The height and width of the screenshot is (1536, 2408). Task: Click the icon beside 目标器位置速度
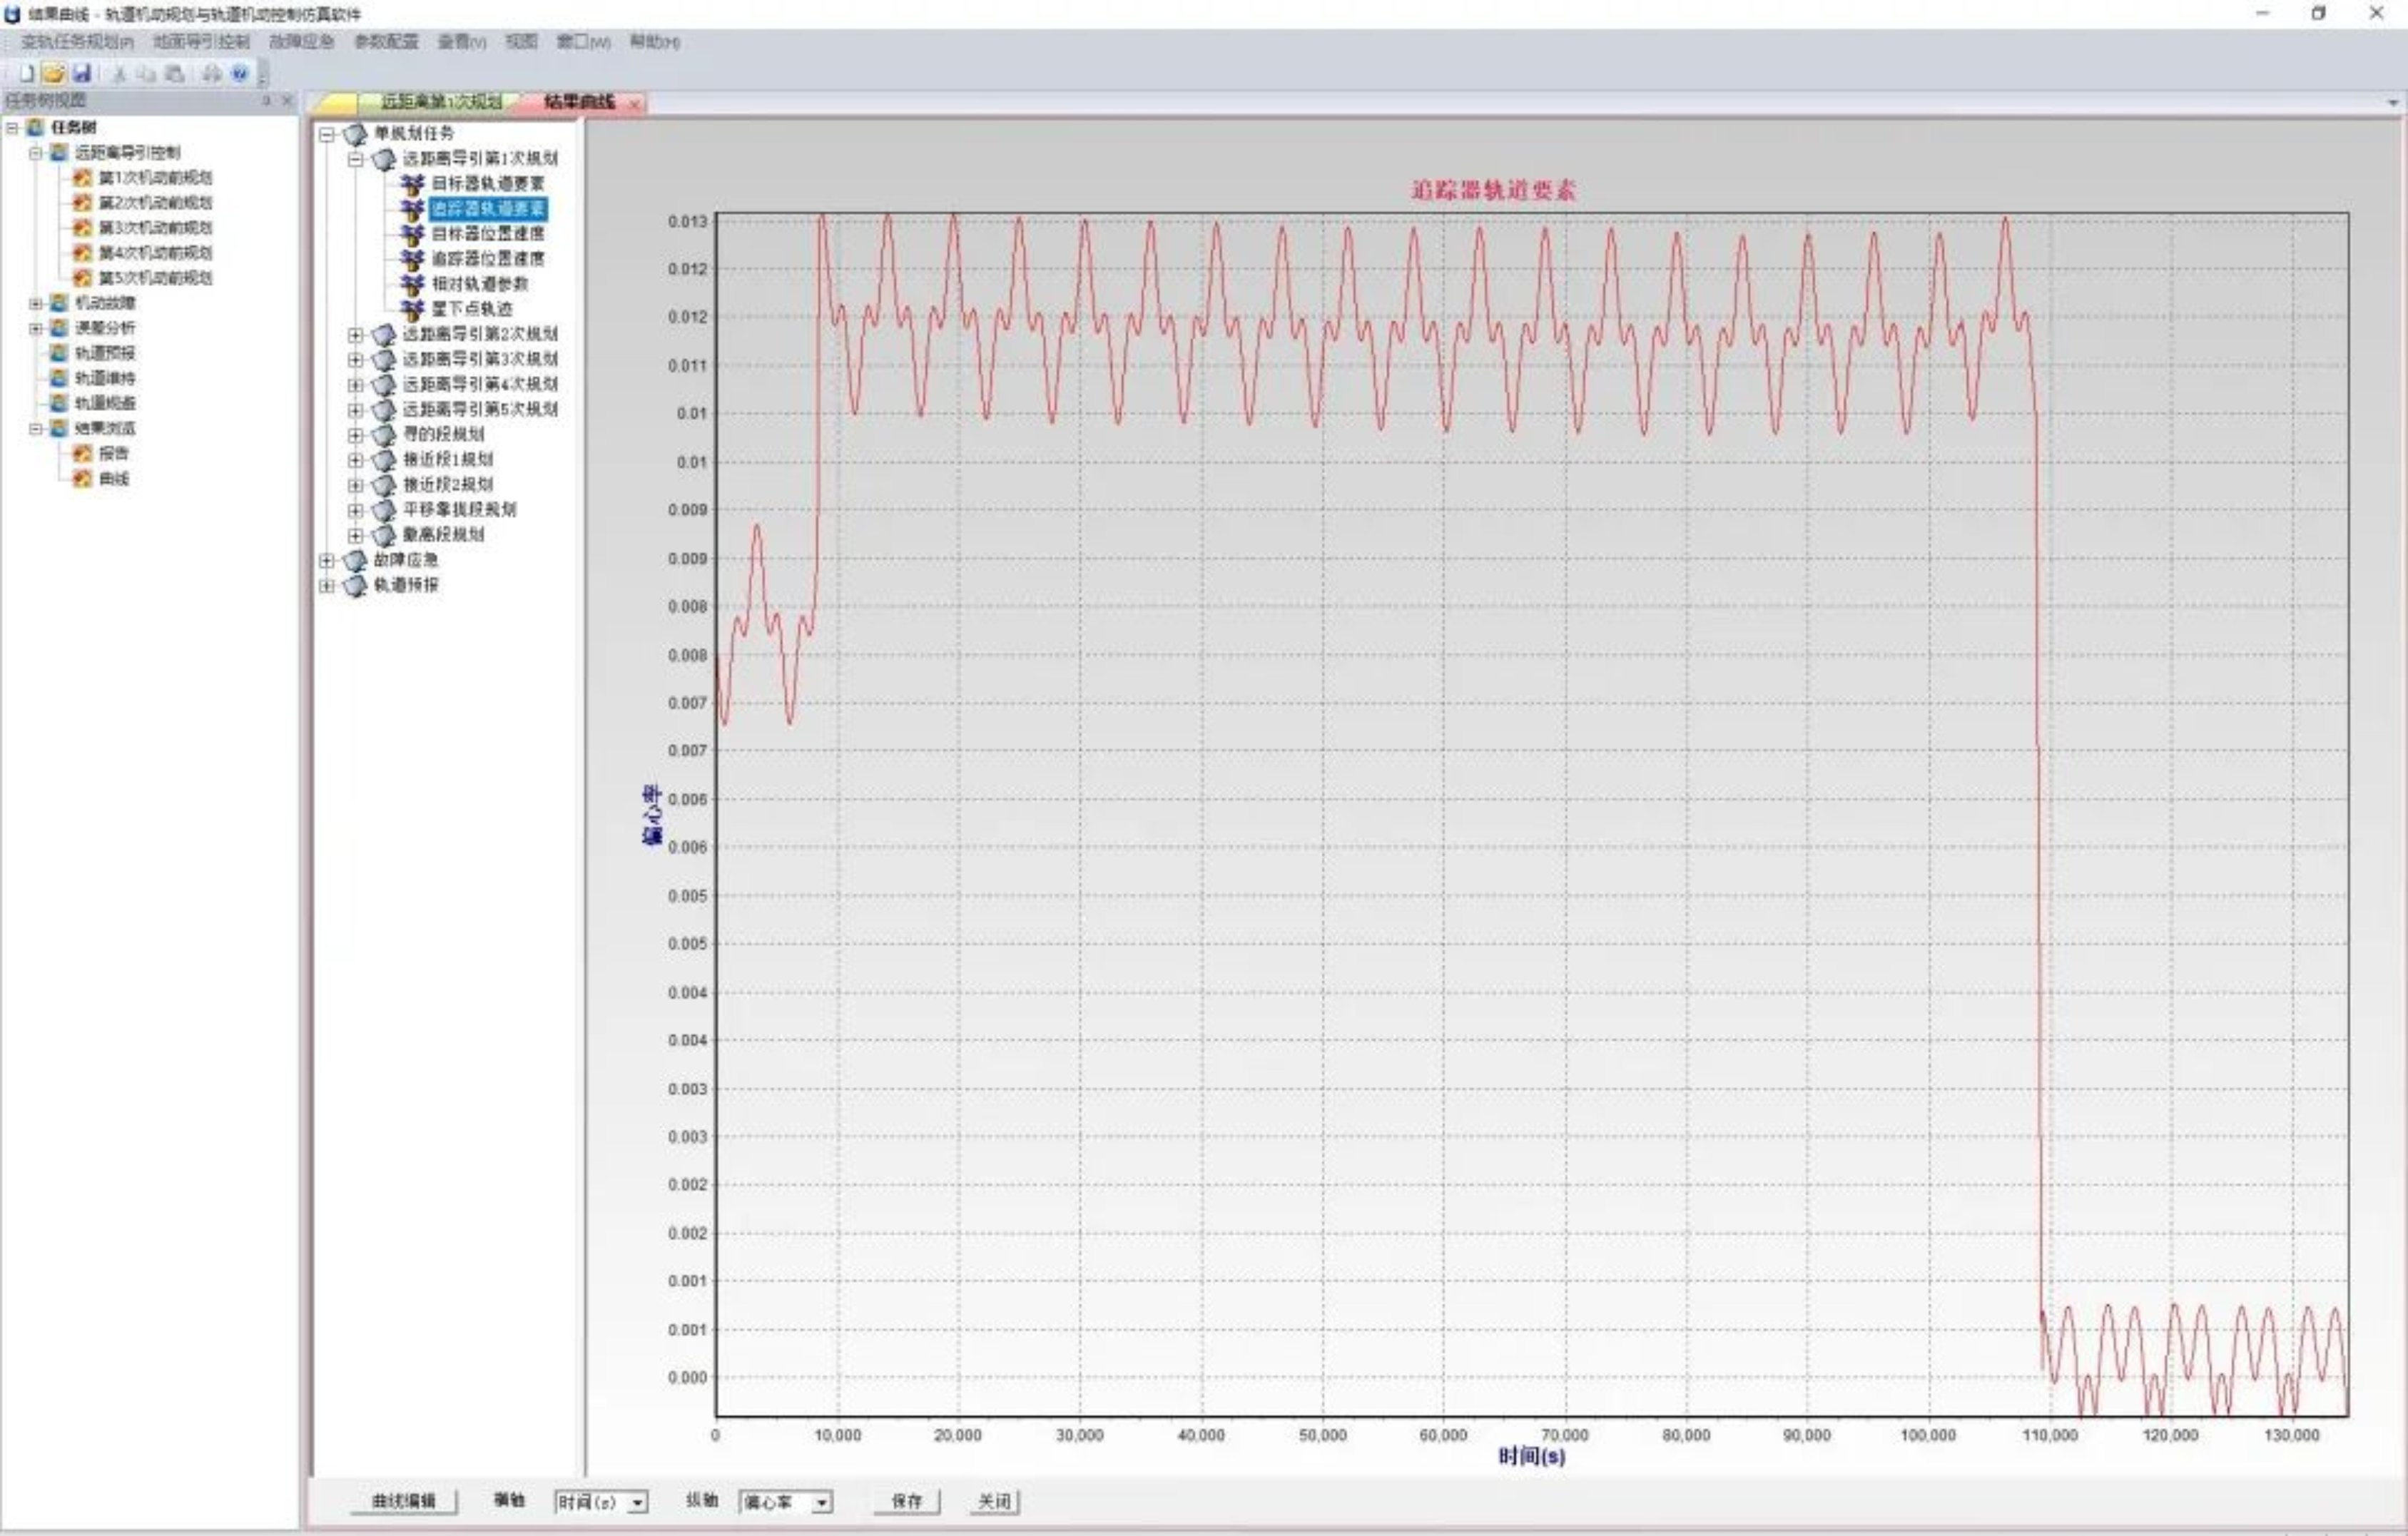click(412, 234)
